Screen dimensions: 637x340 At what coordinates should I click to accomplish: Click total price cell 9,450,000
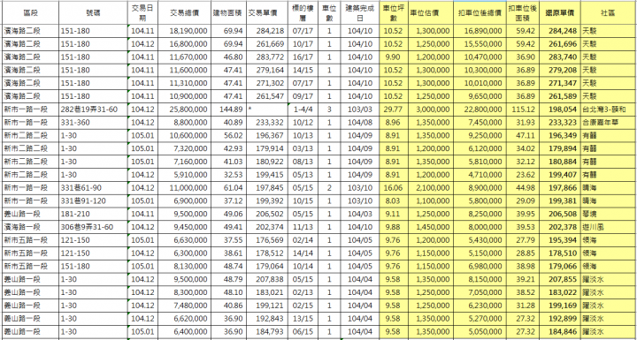(184, 227)
